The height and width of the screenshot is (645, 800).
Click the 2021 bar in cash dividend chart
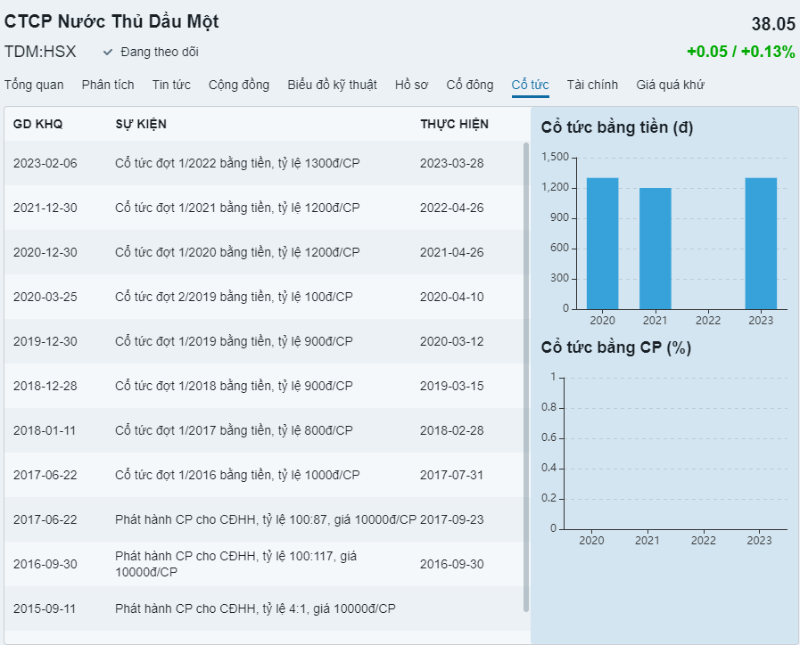[656, 249]
